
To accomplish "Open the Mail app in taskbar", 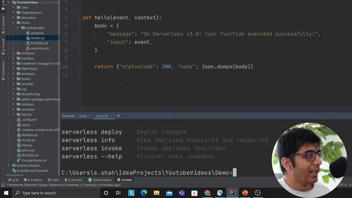I will click(x=169, y=193).
